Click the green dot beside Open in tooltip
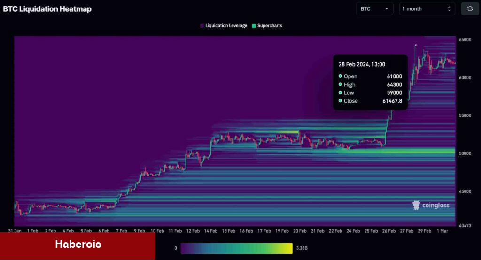Screen dimensions: 481x260 coord(340,76)
